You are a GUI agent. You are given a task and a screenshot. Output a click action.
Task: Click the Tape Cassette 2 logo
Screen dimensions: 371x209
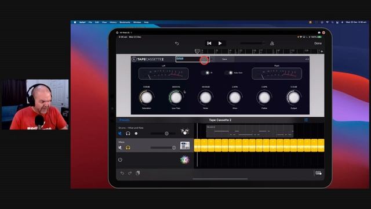pos(148,59)
